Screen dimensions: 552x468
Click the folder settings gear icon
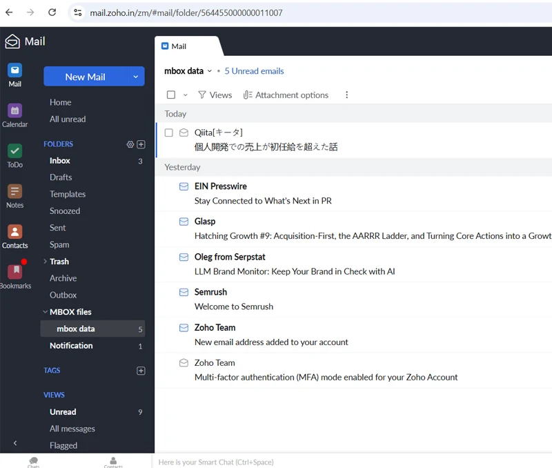130,144
